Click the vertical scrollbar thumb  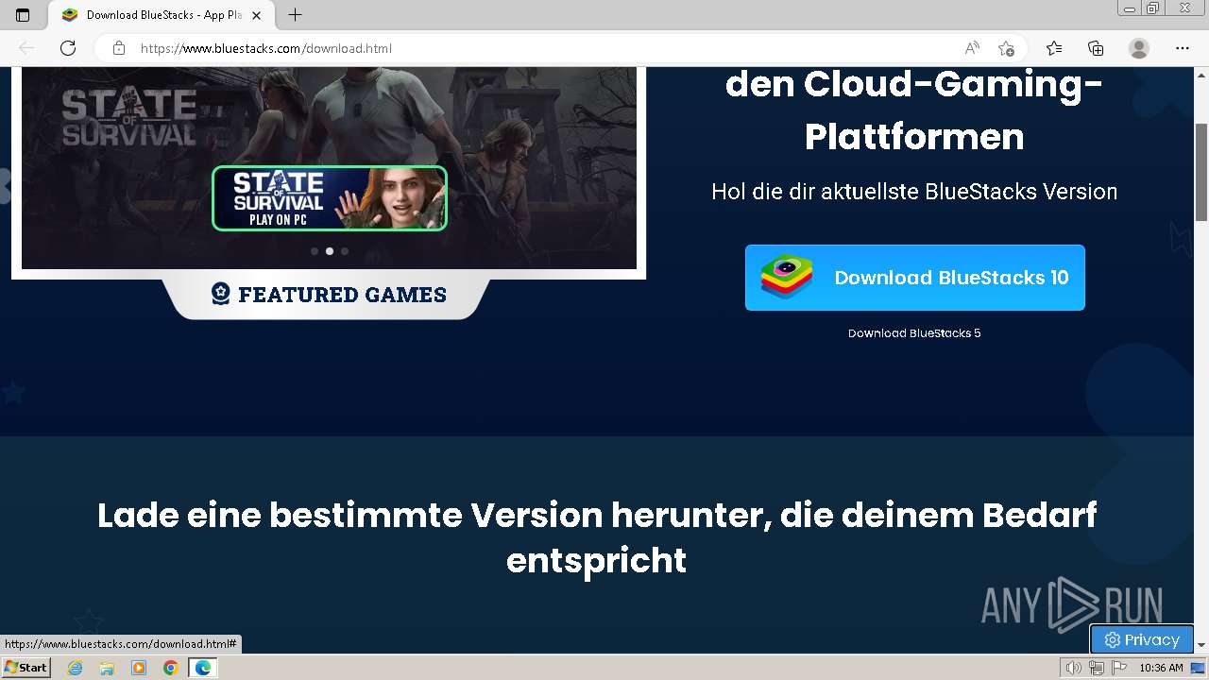click(1201, 172)
